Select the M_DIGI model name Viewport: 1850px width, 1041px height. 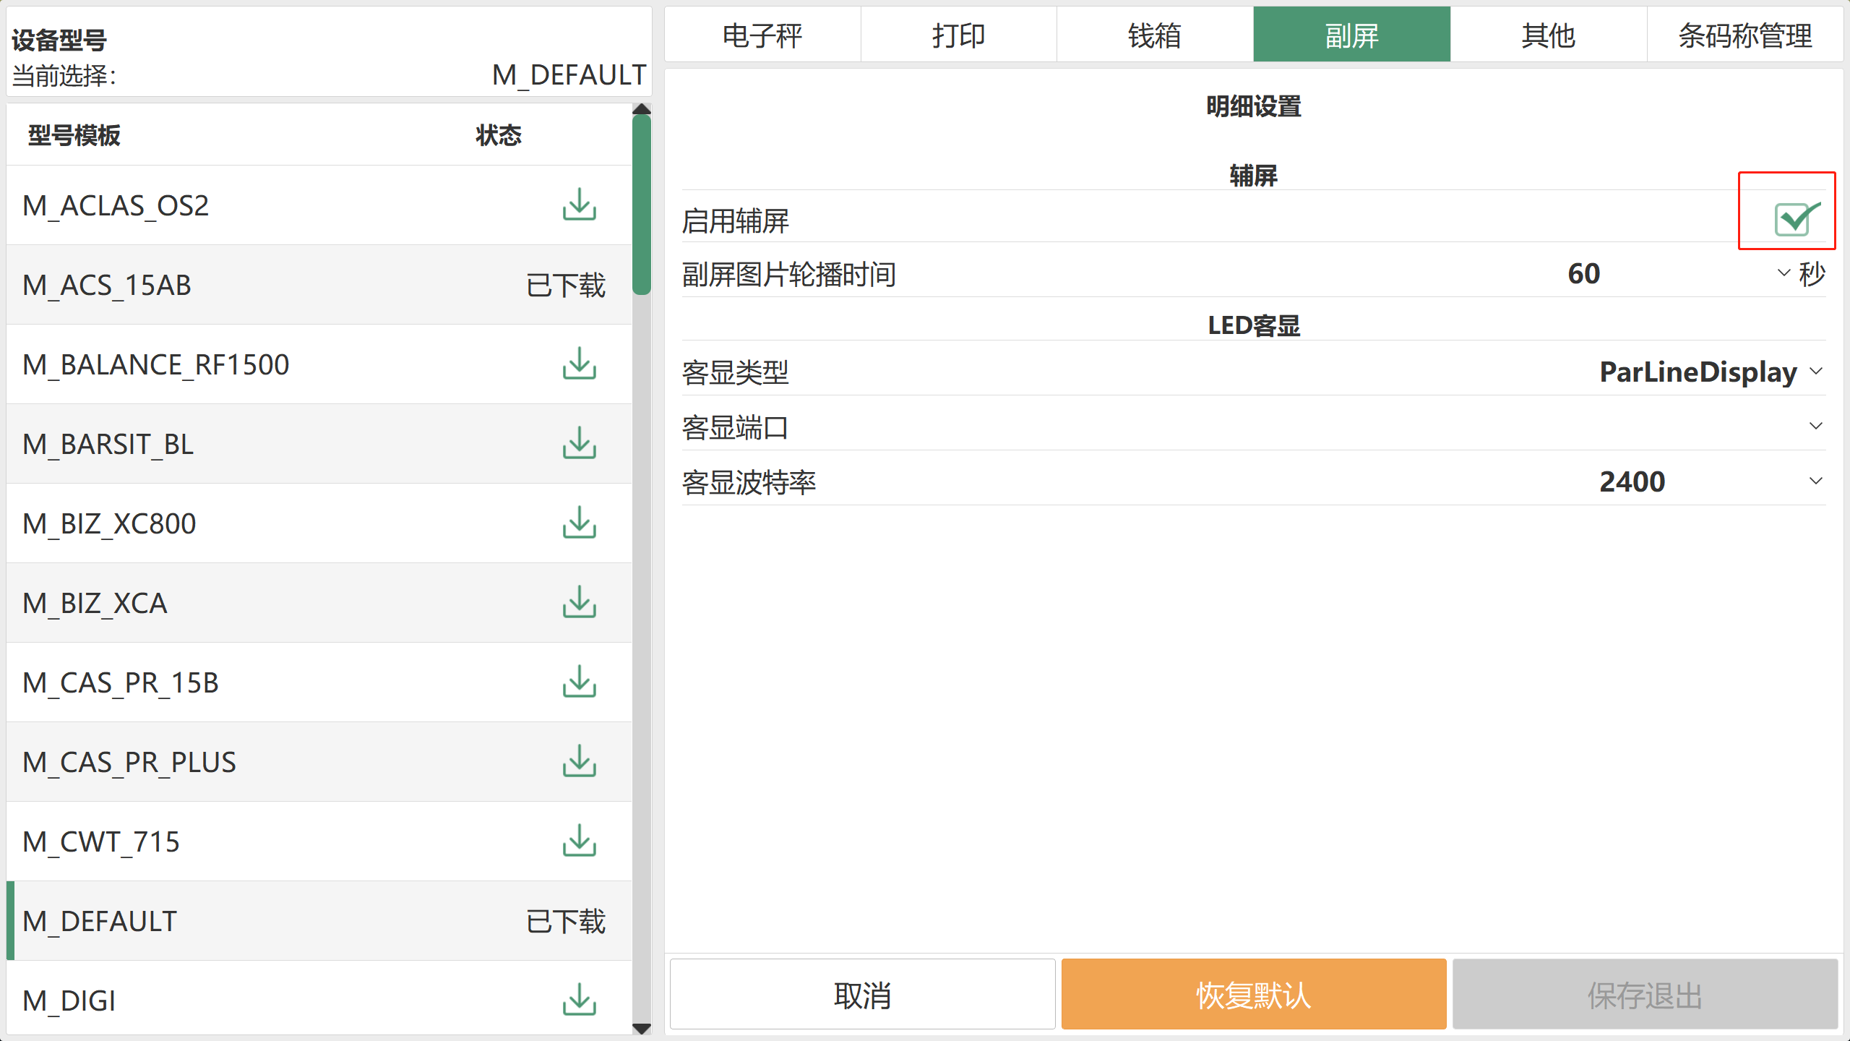[x=69, y=1001]
